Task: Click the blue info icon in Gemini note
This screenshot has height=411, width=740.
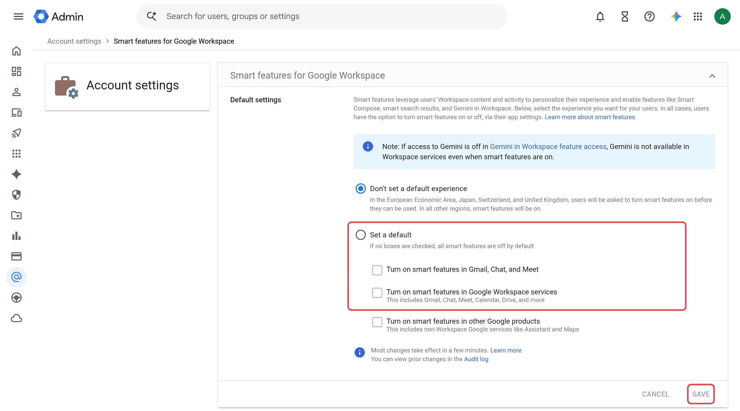Action: [368, 146]
